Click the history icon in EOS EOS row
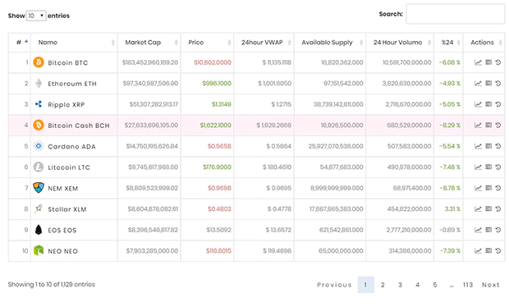This screenshot has width=509, height=307. tap(498, 230)
